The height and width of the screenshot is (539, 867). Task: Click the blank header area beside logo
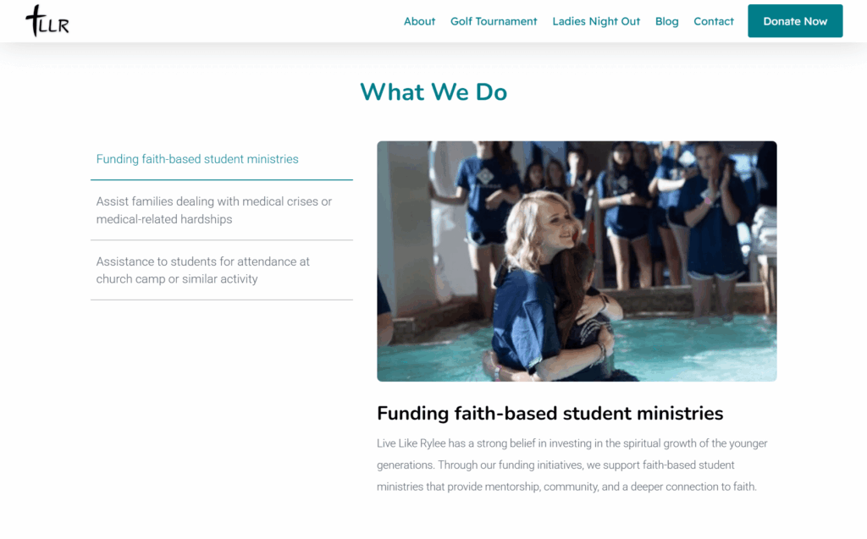click(x=232, y=21)
